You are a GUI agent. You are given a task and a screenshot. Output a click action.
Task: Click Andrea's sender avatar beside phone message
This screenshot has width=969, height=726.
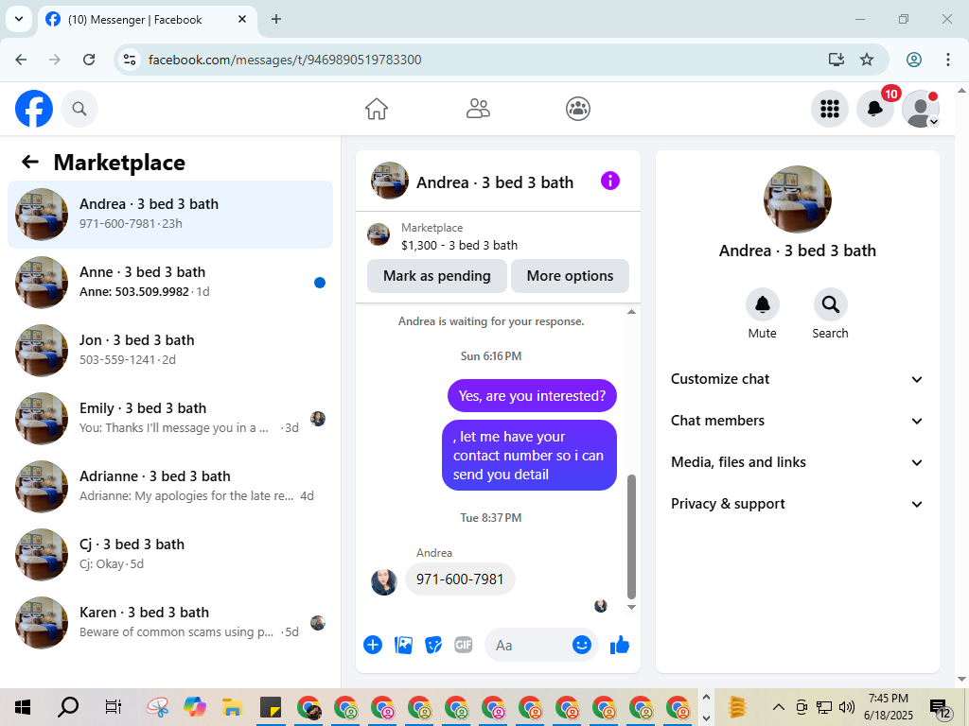point(384,582)
